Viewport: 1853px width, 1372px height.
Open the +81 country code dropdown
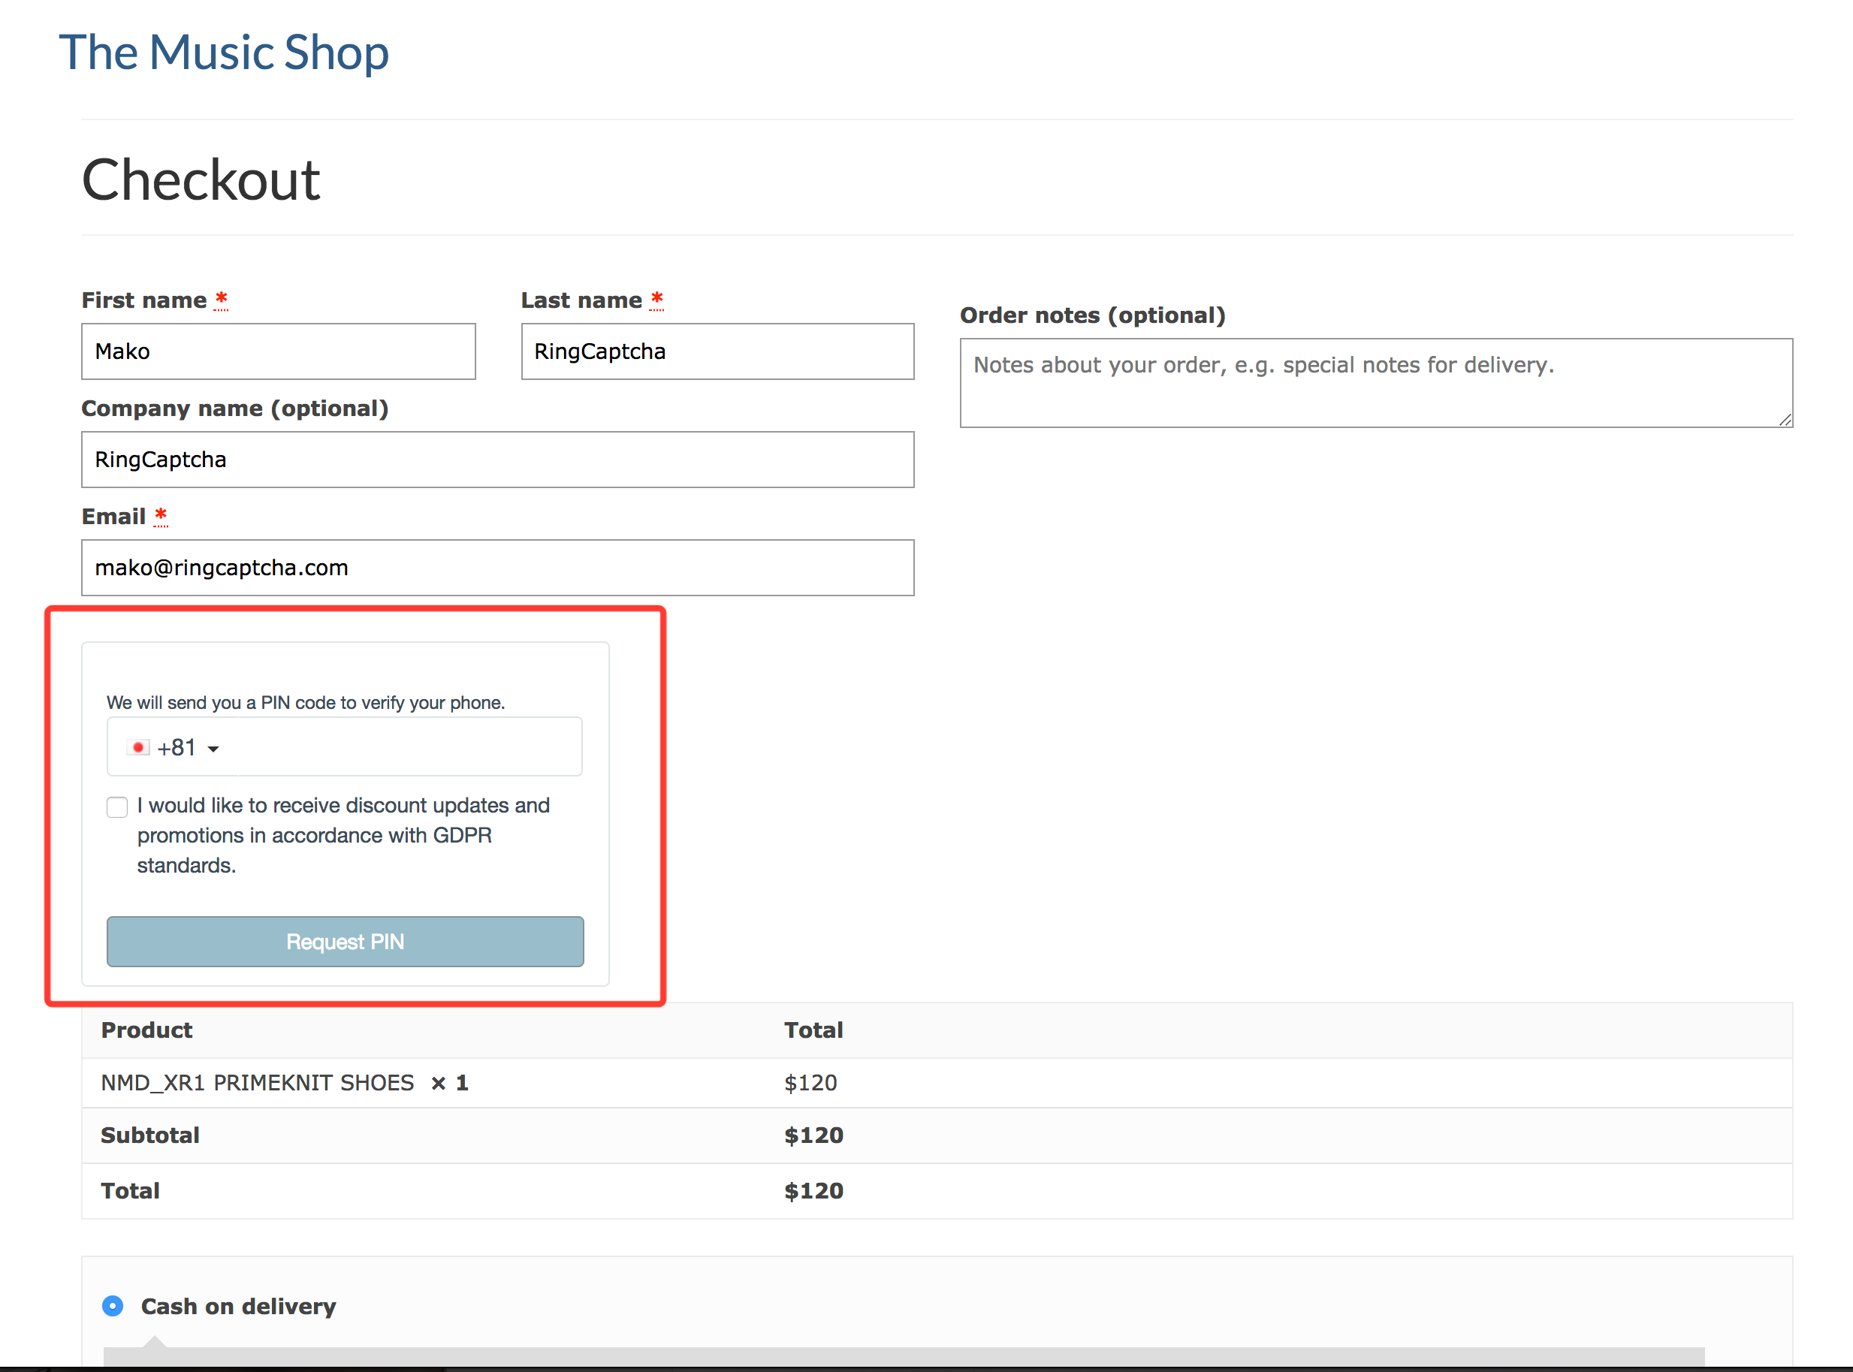click(176, 747)
